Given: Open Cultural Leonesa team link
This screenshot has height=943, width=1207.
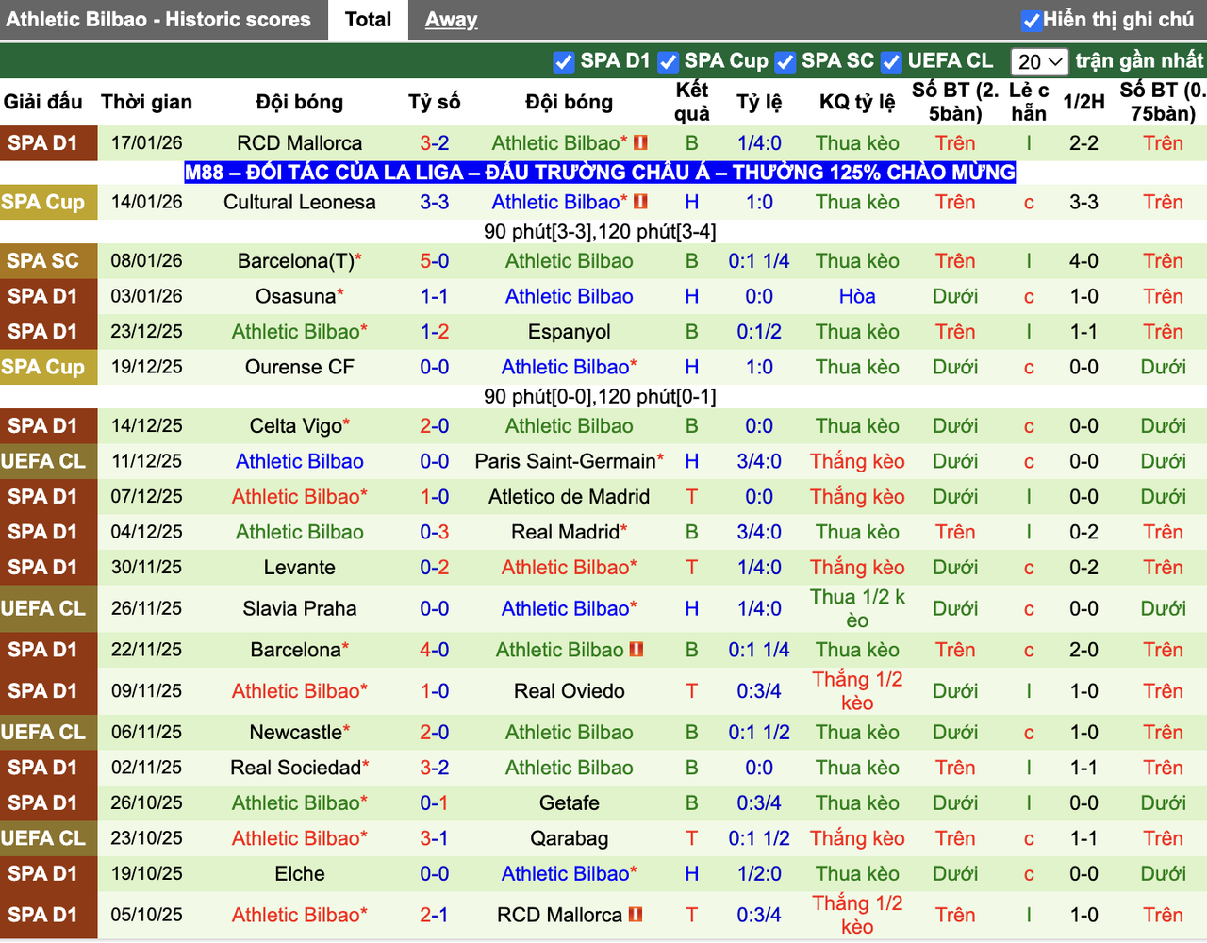Looking at the screenshot, I should pos(300,202).
